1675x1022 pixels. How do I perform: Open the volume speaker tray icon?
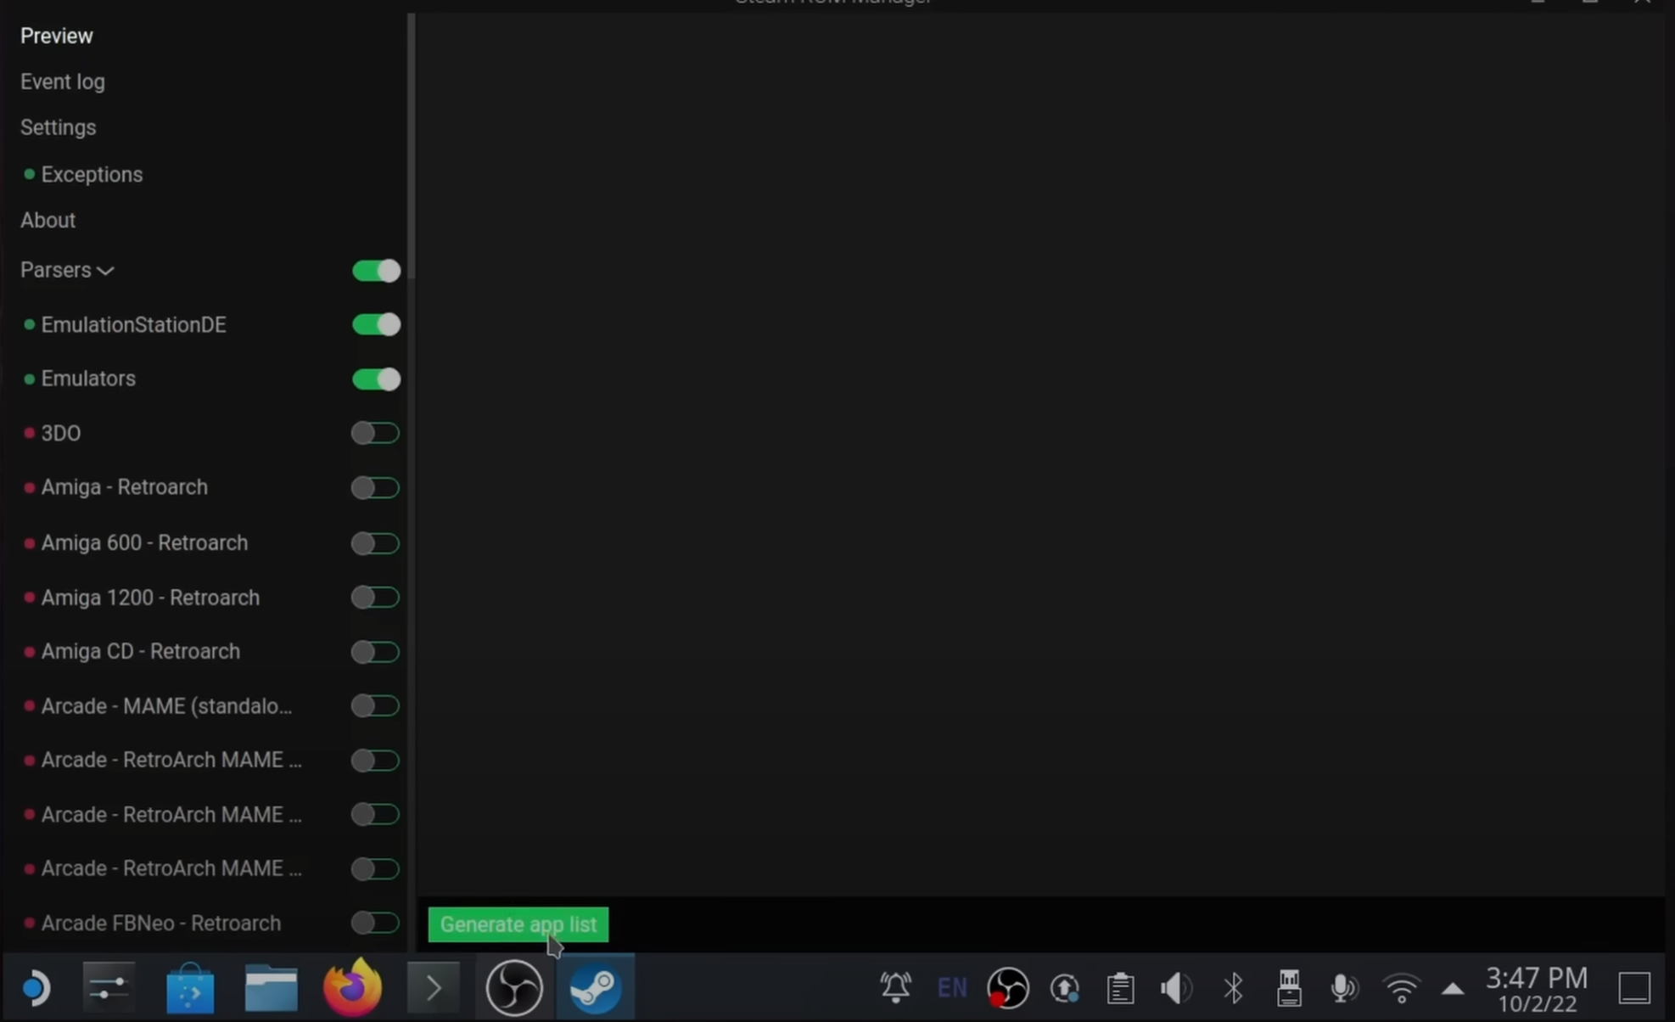coord(1176,987)
